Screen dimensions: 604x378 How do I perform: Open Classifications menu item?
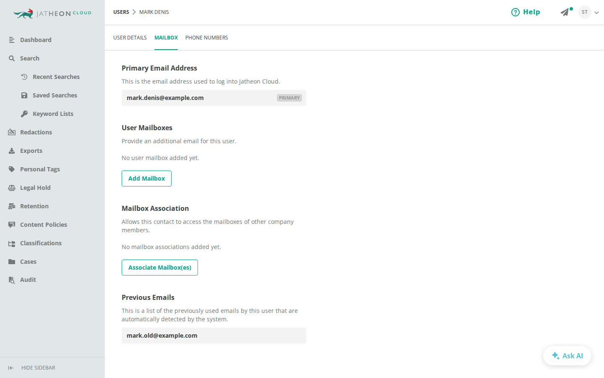click(x=41, y=243)
